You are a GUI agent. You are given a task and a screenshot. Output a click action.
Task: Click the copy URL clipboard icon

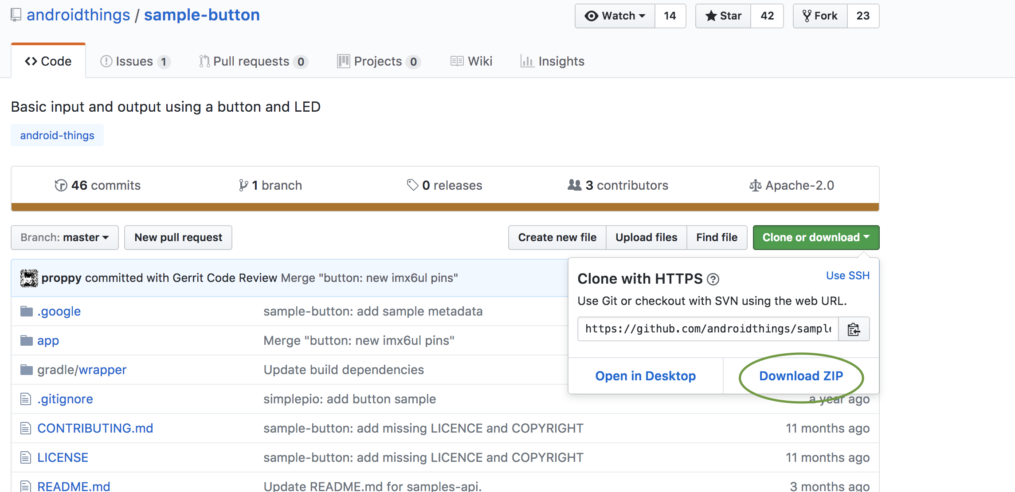(854, 329)
